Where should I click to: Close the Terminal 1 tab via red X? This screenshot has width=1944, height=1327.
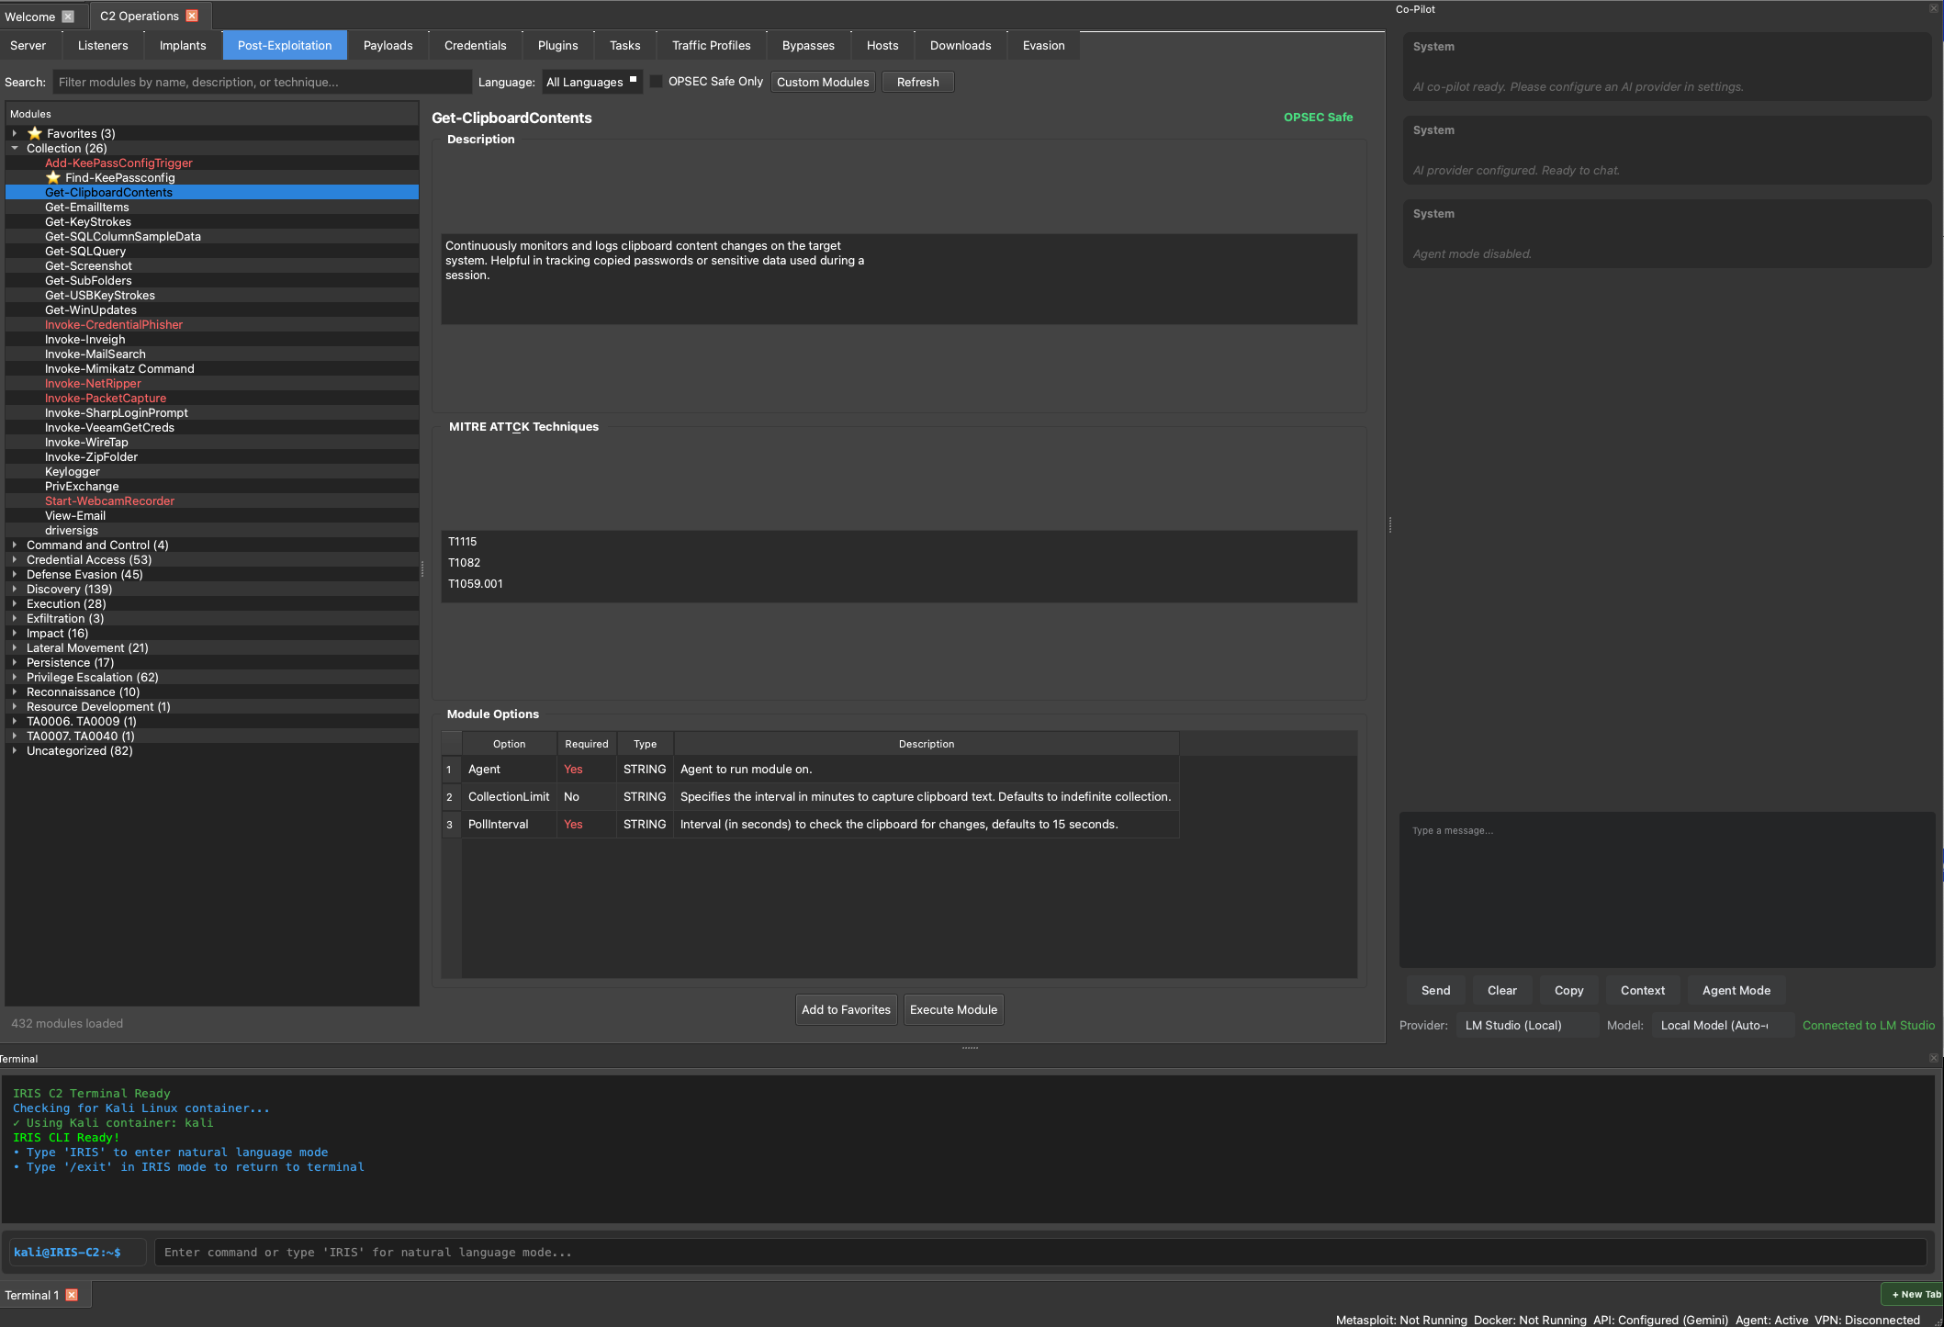72,1295
